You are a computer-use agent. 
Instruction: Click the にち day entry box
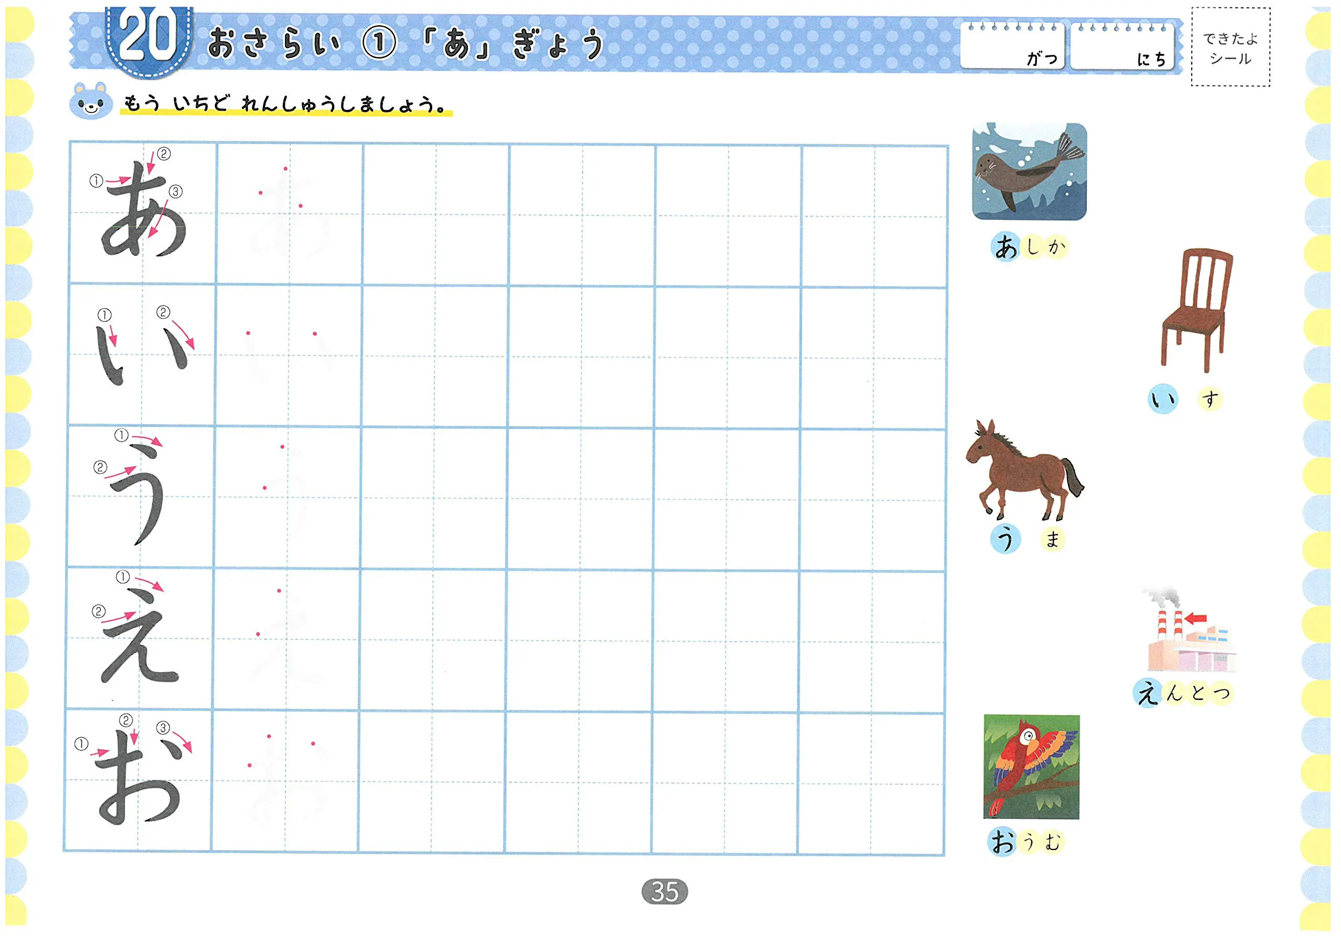[1122, 47]
